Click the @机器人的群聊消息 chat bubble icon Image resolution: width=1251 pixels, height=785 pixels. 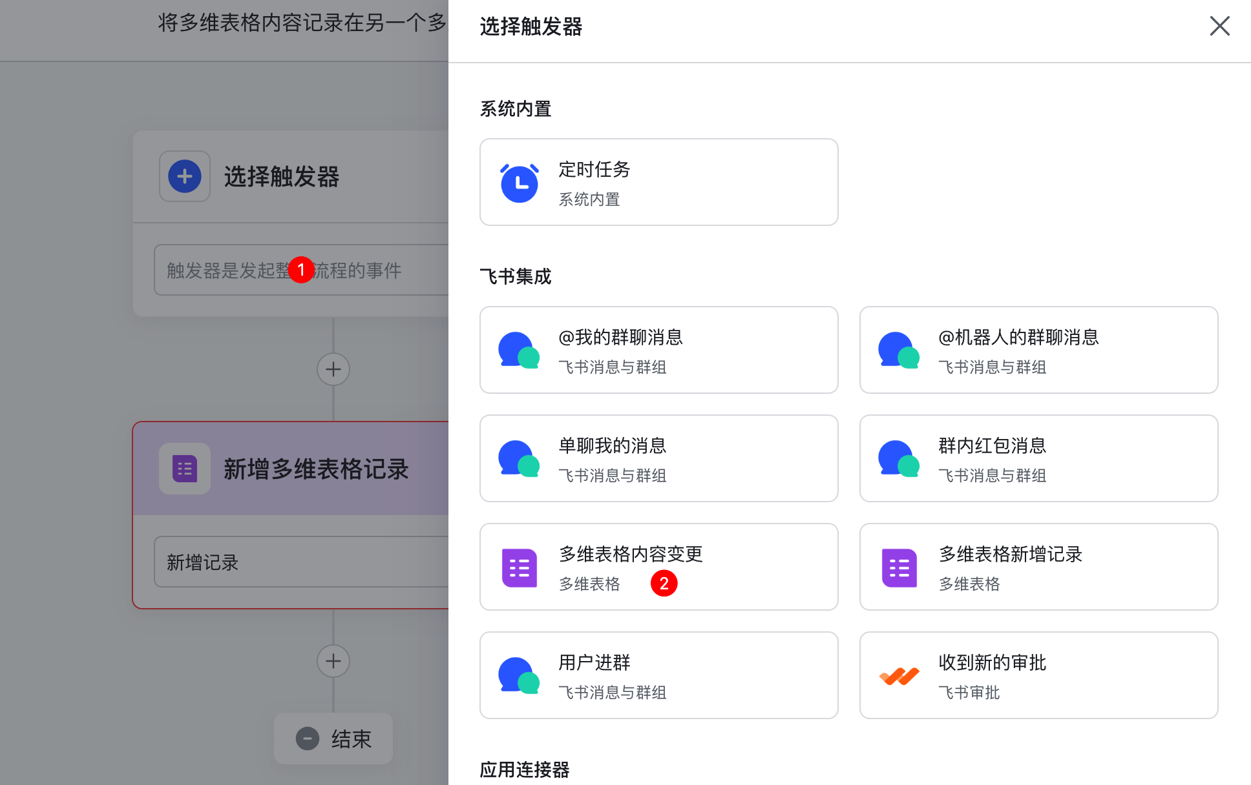899,351
